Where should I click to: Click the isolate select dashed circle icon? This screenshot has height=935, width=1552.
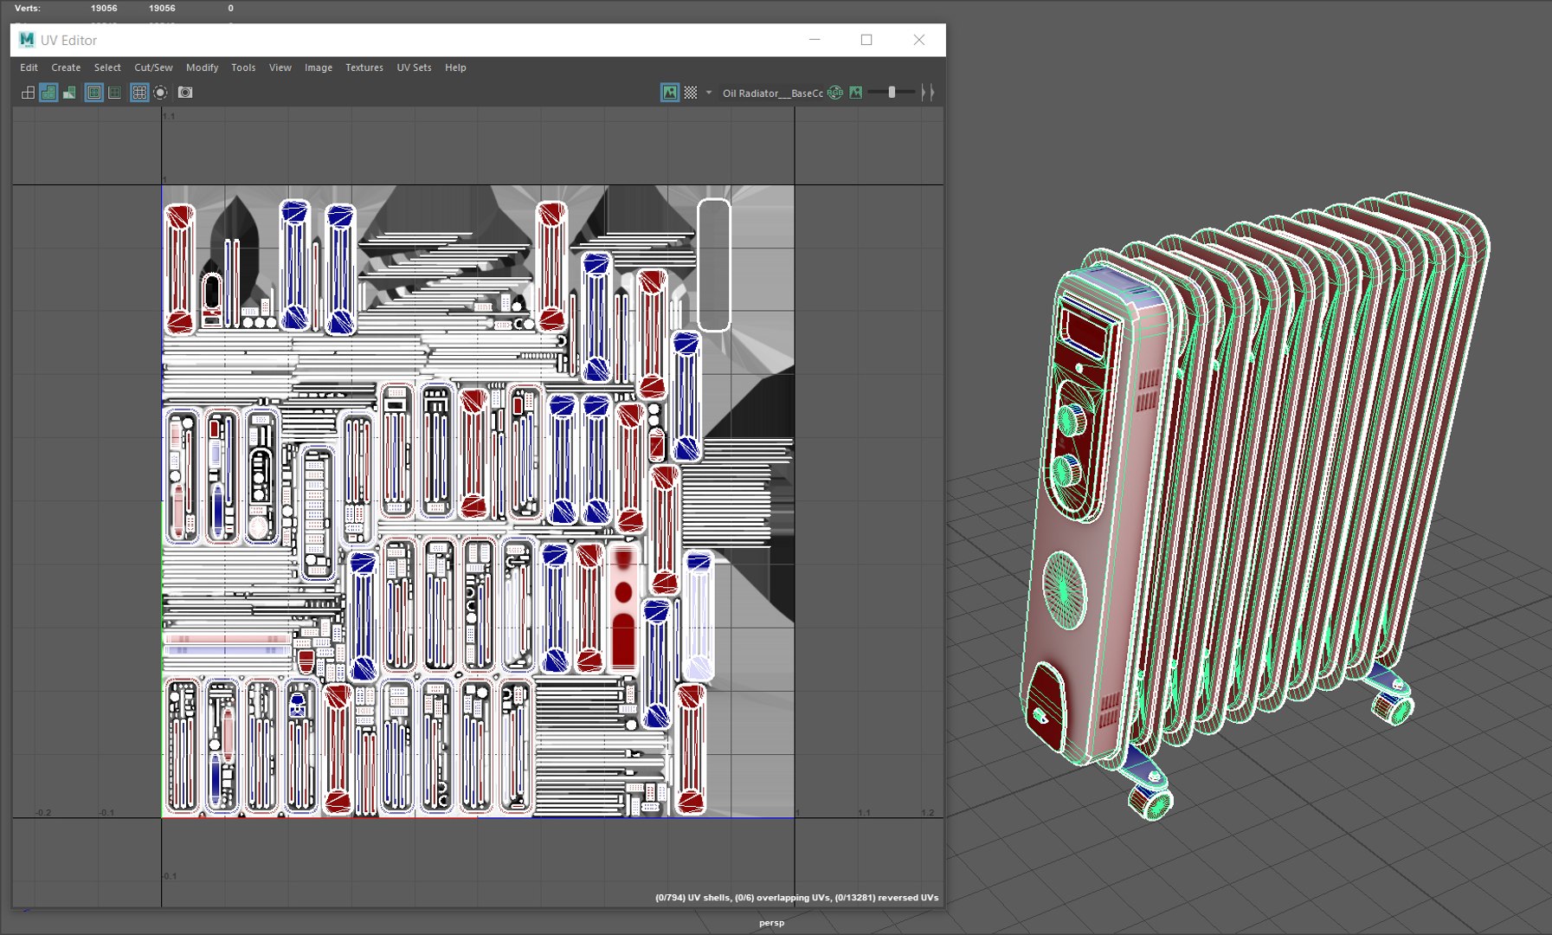[160, 93]
